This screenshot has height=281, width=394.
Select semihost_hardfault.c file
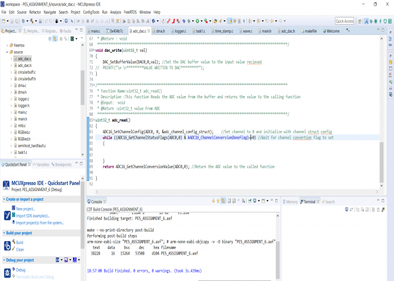click(x=32, y=146)
